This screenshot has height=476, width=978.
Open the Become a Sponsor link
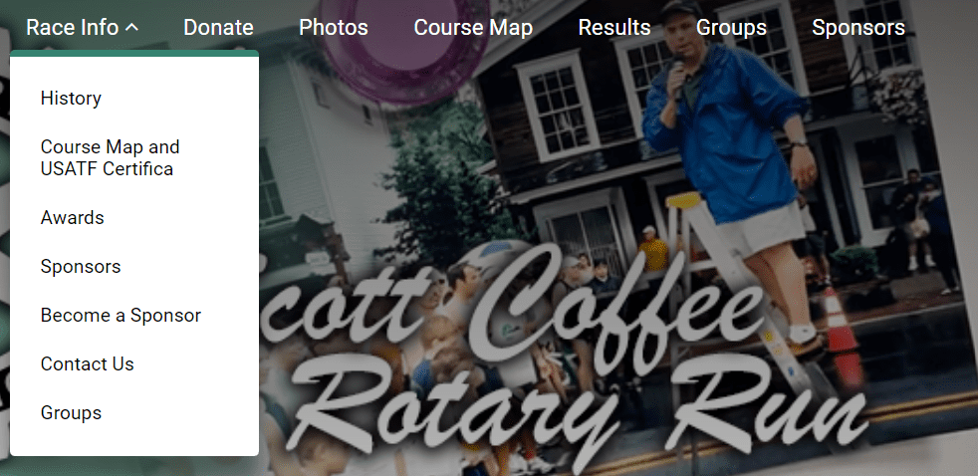click(x=121, y=315)
